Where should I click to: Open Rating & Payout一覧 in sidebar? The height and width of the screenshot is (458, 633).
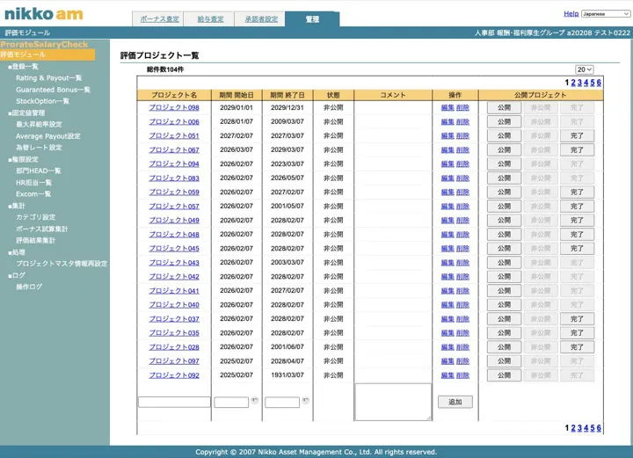[49, 78]
